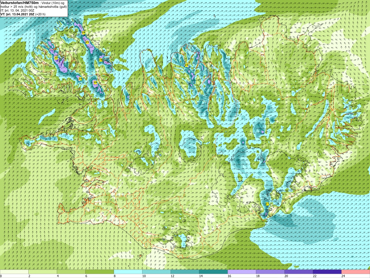This screenshot has width=370, height=278.
Task: Select the light green swatch between 4 and 6
Action: (x=71, y=272)
